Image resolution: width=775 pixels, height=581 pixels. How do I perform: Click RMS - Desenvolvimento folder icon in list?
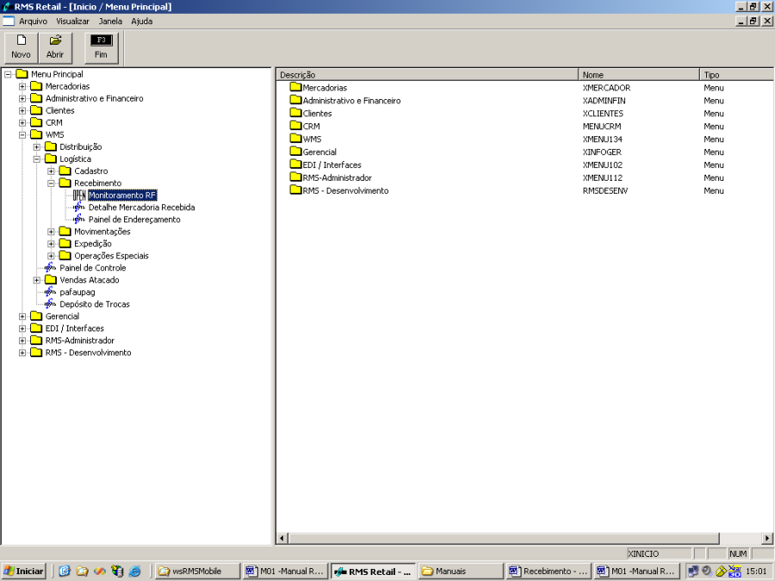(295, 190)
